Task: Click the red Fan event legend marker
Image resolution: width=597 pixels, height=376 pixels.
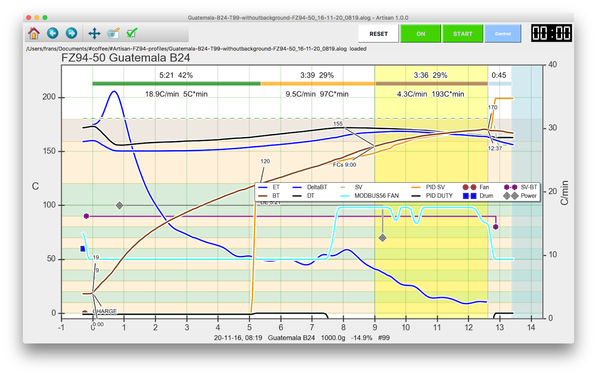Action: (469, 187)
